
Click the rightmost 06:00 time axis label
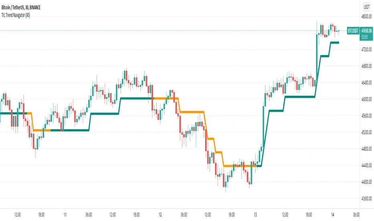(x=356, y=214)
